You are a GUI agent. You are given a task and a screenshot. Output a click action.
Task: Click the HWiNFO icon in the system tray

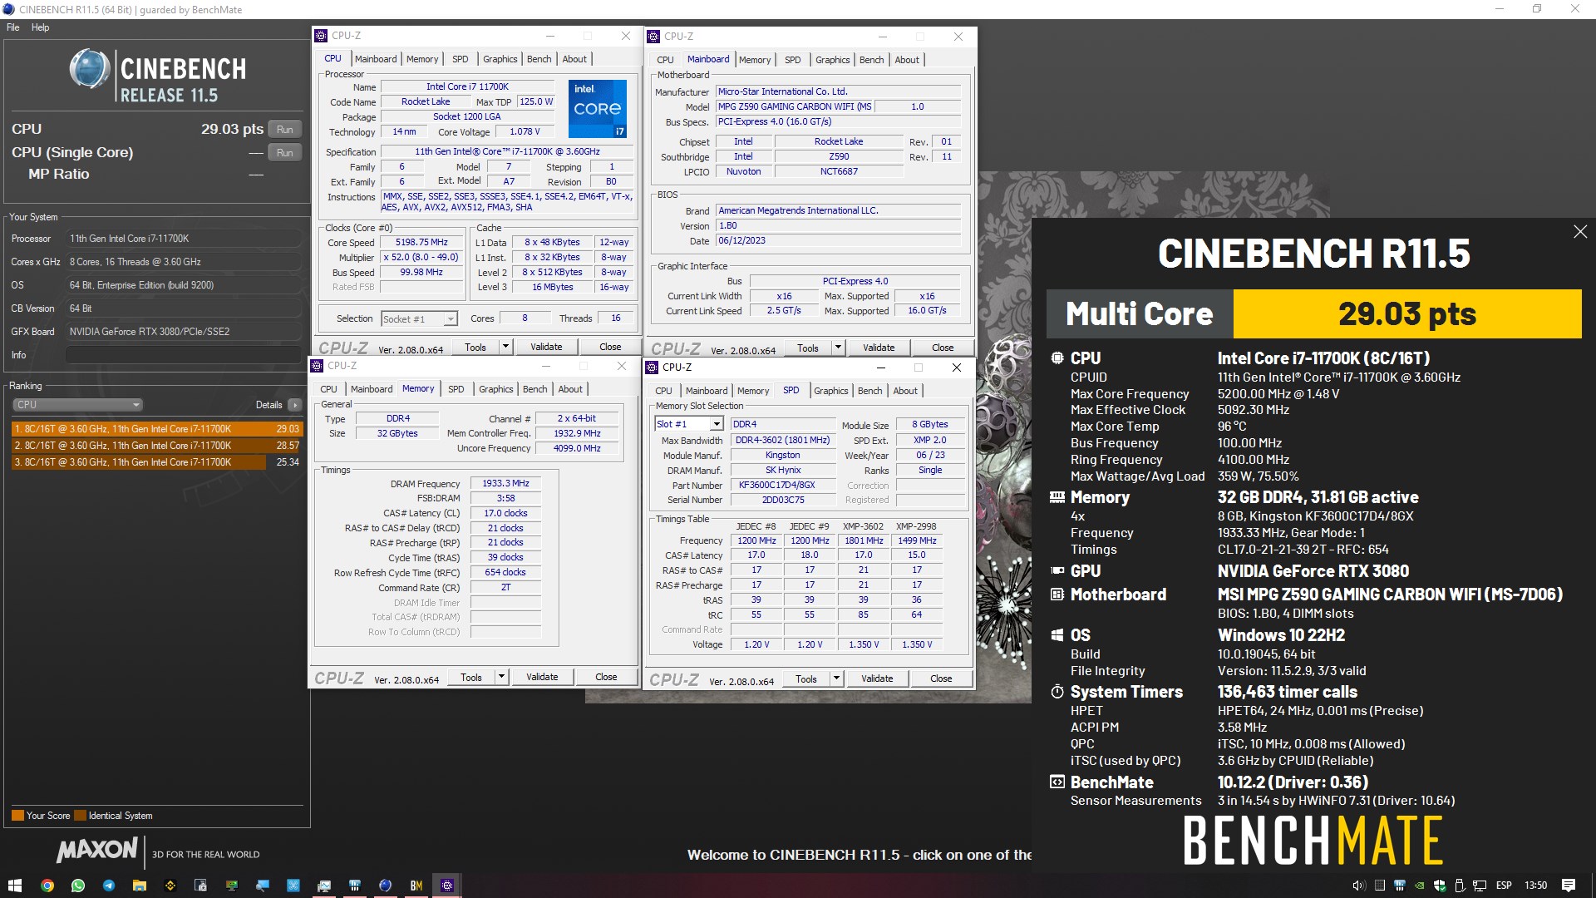(x=1400, y=886)
